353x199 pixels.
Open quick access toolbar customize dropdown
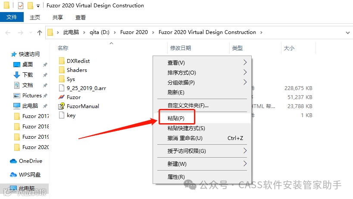pyautogui.click(x=38, y=6)
